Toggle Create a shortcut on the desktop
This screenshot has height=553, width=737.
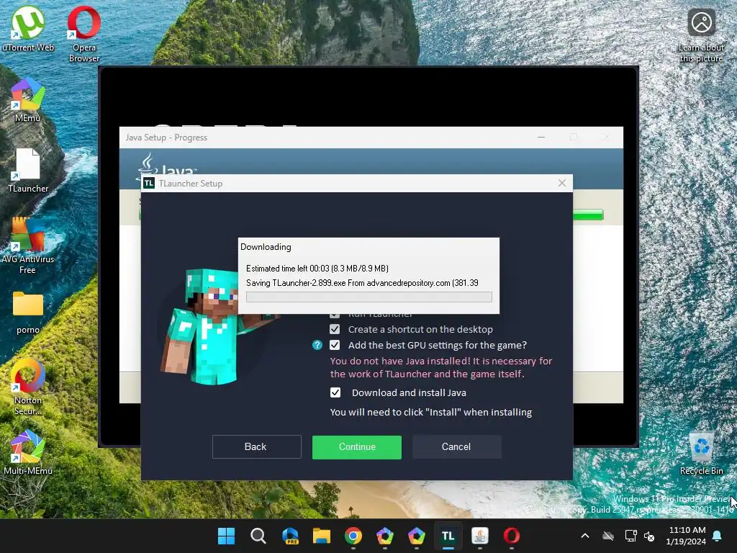(335, 329)
